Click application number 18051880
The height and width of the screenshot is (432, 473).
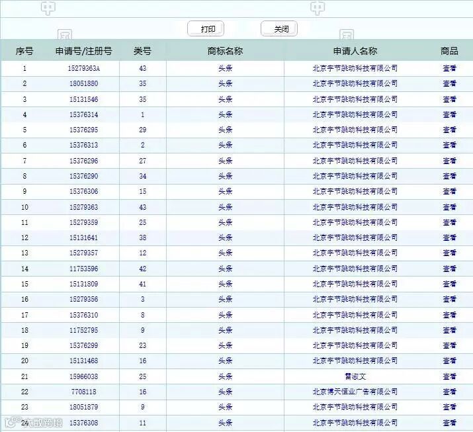(84, 83)
